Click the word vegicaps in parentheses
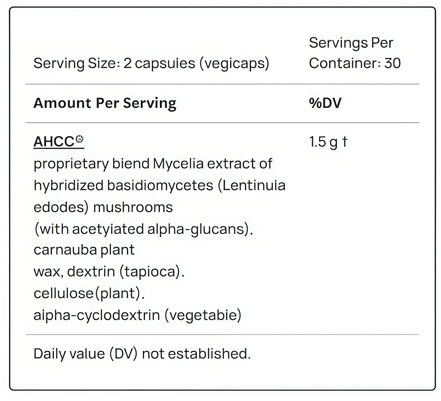 pyautogui.click(x=234, y=63)
